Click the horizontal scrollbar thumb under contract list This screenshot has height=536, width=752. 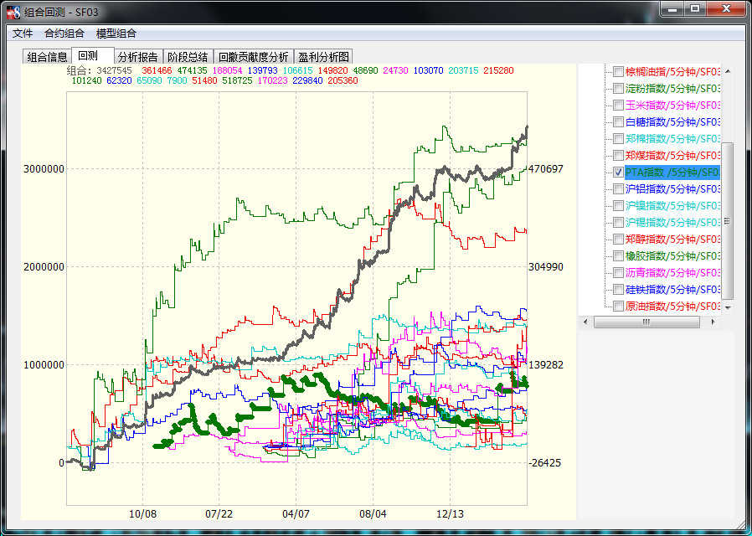(646, 322)
